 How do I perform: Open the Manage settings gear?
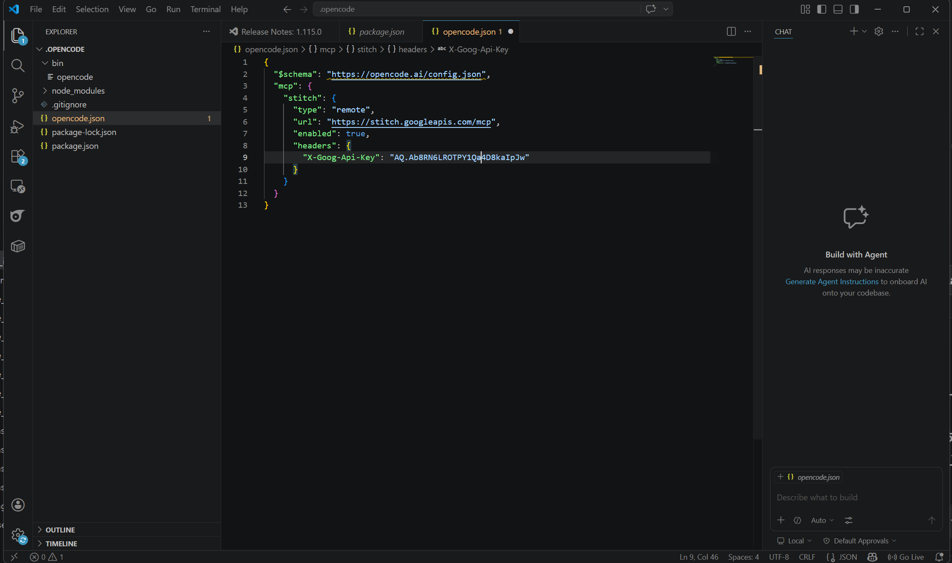18,535
